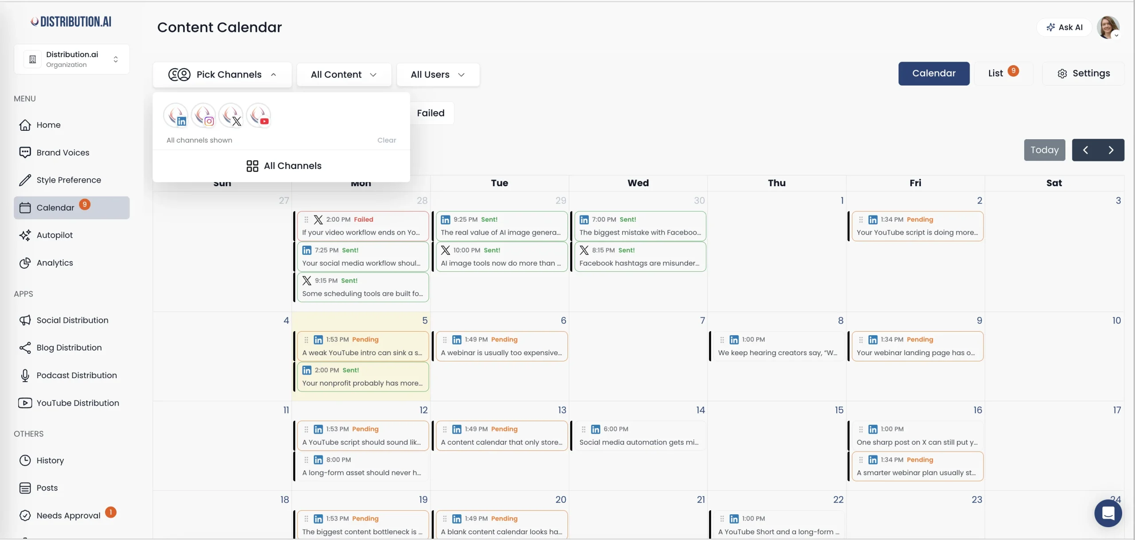The image size is (1135, 540).
Task: Toggle the LinkedIn channel avatar
Action: coord(176,116)
